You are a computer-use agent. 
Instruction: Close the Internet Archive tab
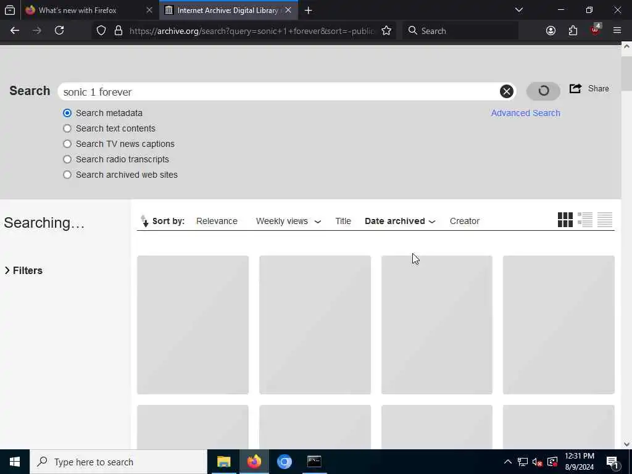pyautogui.click(x=288, y=10)
